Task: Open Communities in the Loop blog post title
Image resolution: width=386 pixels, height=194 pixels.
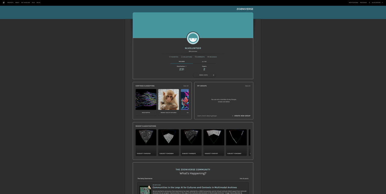Action: point(195,187)
